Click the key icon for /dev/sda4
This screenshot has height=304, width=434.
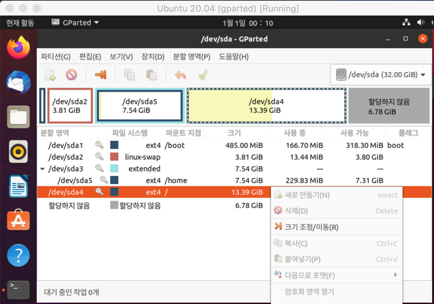(x=99, y=192)
